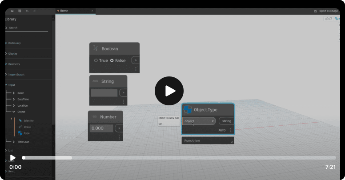
Task: Click the Number node output port
Action: pyautogui.click(x=119, y=128)
